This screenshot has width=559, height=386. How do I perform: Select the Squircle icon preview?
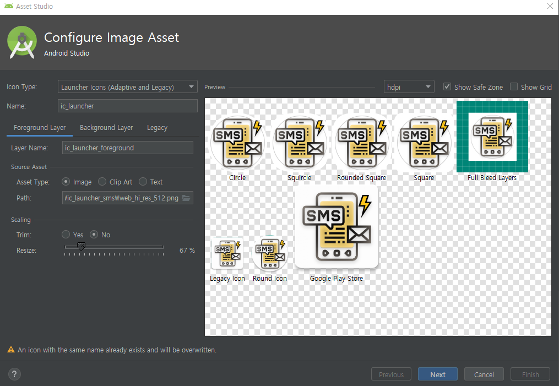(x=300, y=143)
